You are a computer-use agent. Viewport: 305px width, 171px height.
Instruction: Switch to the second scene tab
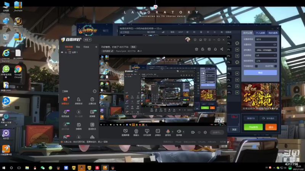pyautogui.click(x=78, y=47)
